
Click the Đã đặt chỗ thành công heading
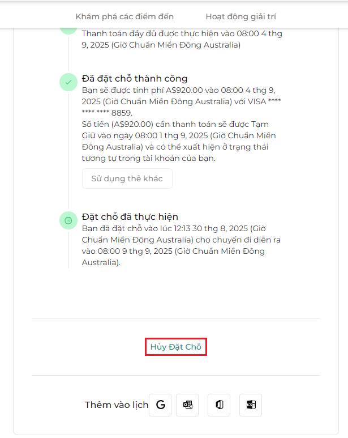pyautogui.click(x=135, y=79)
